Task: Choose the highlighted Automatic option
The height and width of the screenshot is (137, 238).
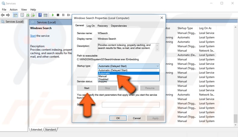Action: 129,73
